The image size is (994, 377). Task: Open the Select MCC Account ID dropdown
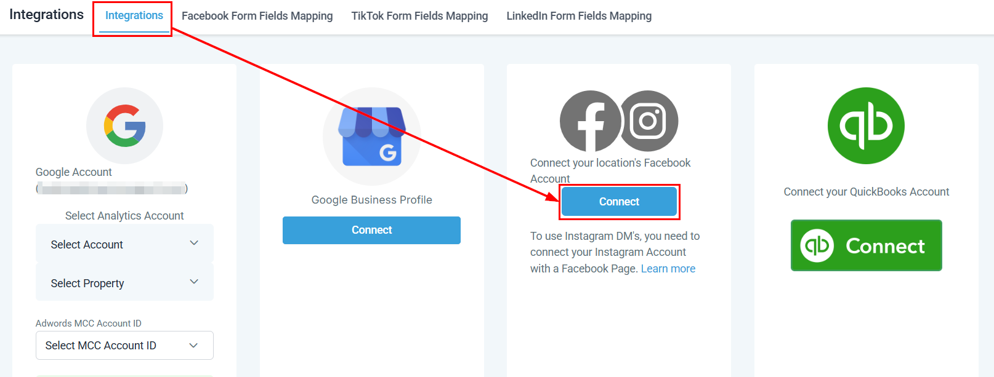(x=124, y=345)
